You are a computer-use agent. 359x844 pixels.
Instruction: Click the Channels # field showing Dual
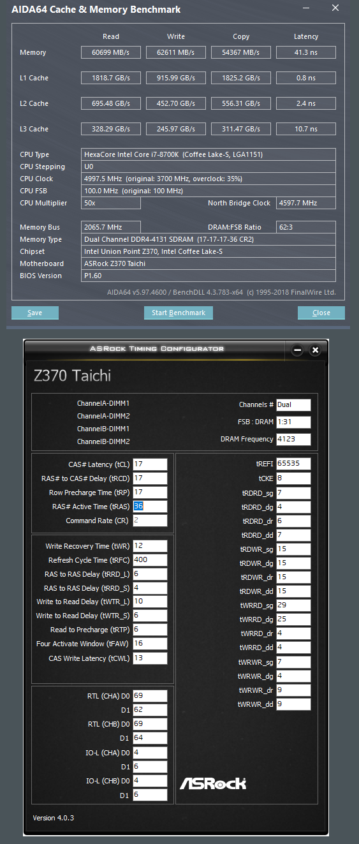tap(293, 404)
